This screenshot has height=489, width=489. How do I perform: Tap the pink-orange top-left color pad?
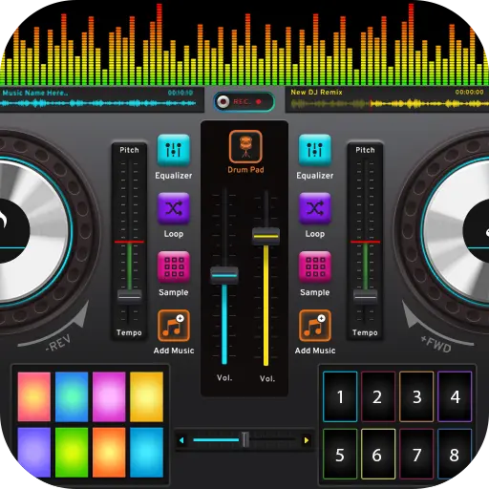(x=34, y=396)
